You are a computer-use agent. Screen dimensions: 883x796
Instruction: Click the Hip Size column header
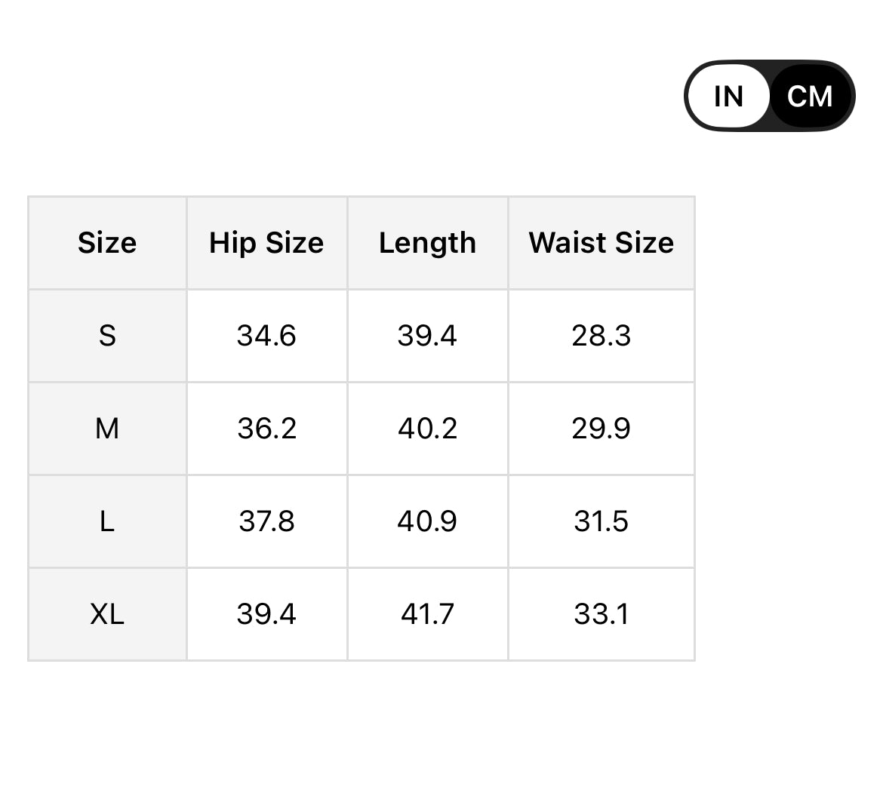pos(266,243)
